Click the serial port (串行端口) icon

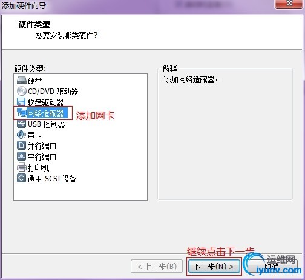pos(21,156)
